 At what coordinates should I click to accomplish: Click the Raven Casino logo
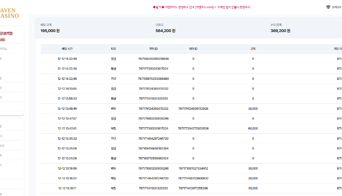[x=9, y=12]
